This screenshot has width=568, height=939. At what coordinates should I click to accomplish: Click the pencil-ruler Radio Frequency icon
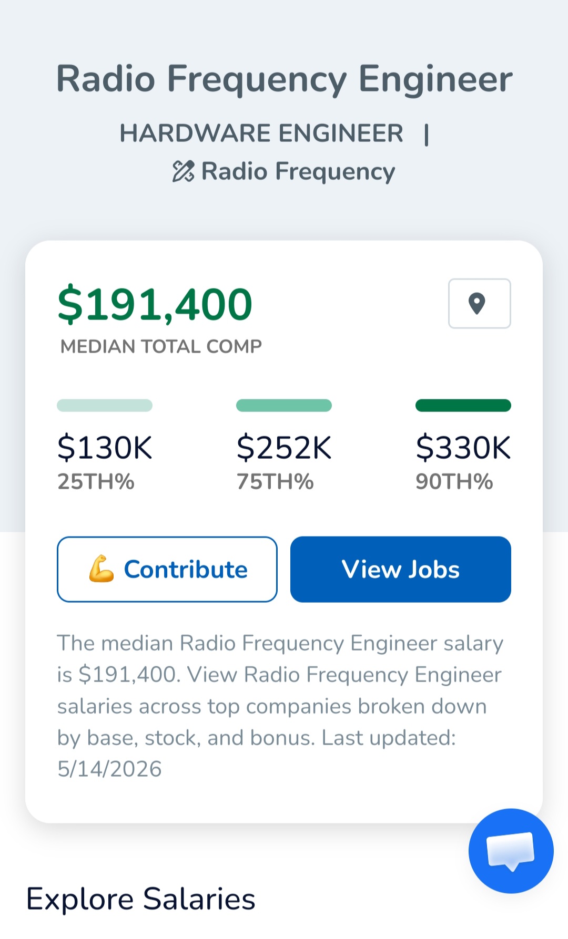[184, 171]
